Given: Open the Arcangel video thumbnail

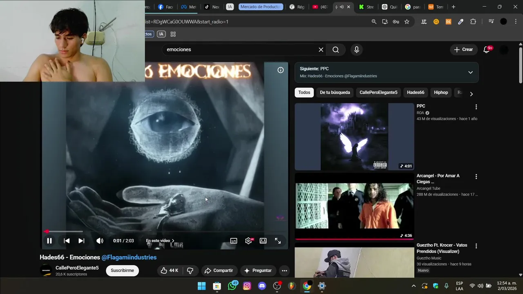Looking at the screenshot, I should pos(354,206).
